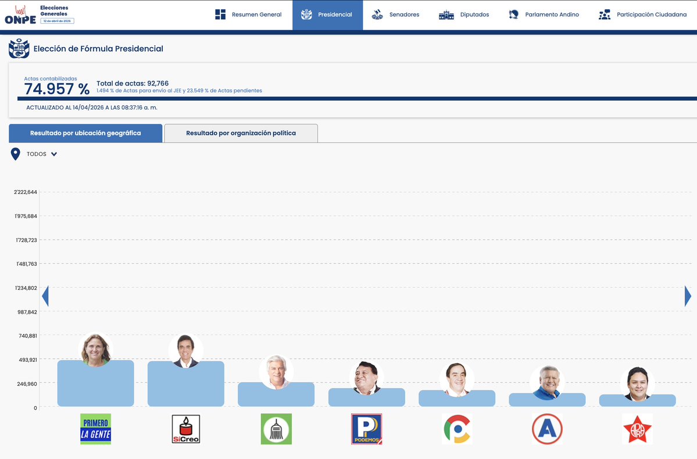
Task: Select the Presidencial tab
Action: point(328,15)
